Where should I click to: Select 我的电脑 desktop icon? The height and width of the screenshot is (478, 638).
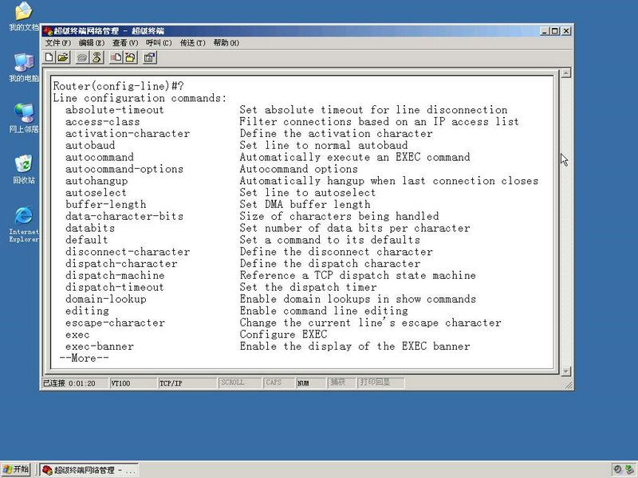(x=24, y=68)
